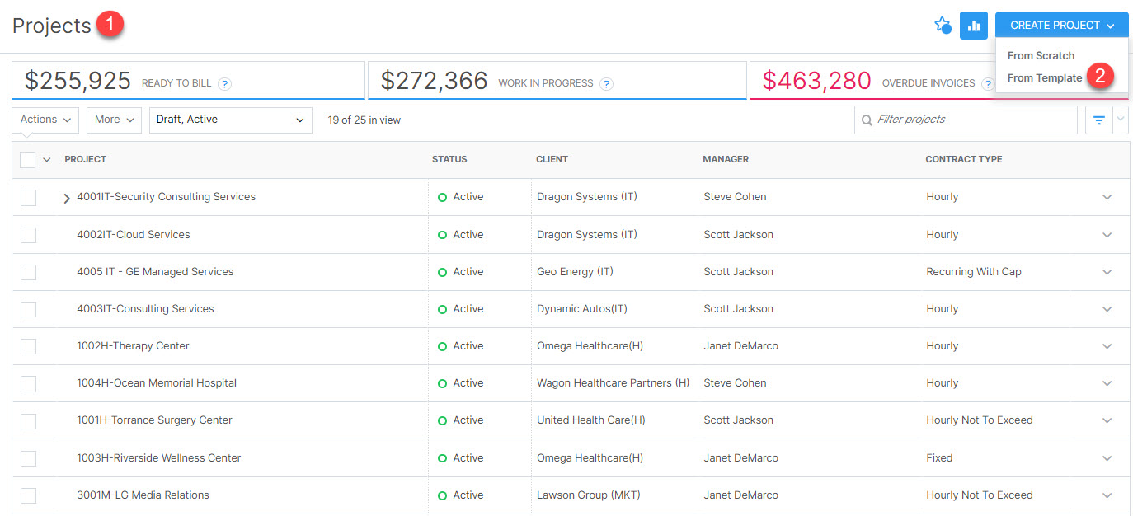Screen dimensions: 1133x516
Task: Click the filter funnel icon
Action: [1098, 120]
